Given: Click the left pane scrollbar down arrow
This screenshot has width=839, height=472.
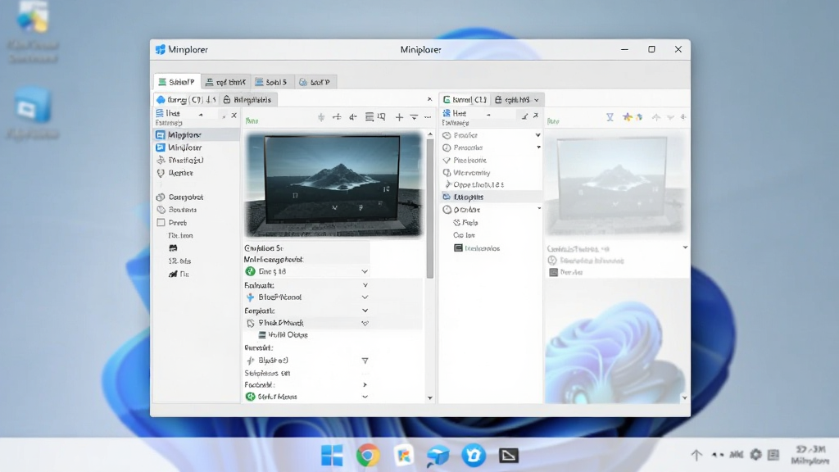Looking at the screenshot, I should click(x=429, y=398).
